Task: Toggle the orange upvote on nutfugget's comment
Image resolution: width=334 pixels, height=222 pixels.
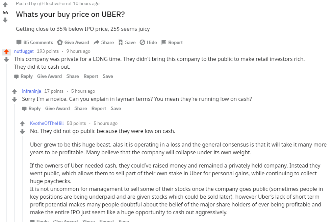Action: [6, 52]
